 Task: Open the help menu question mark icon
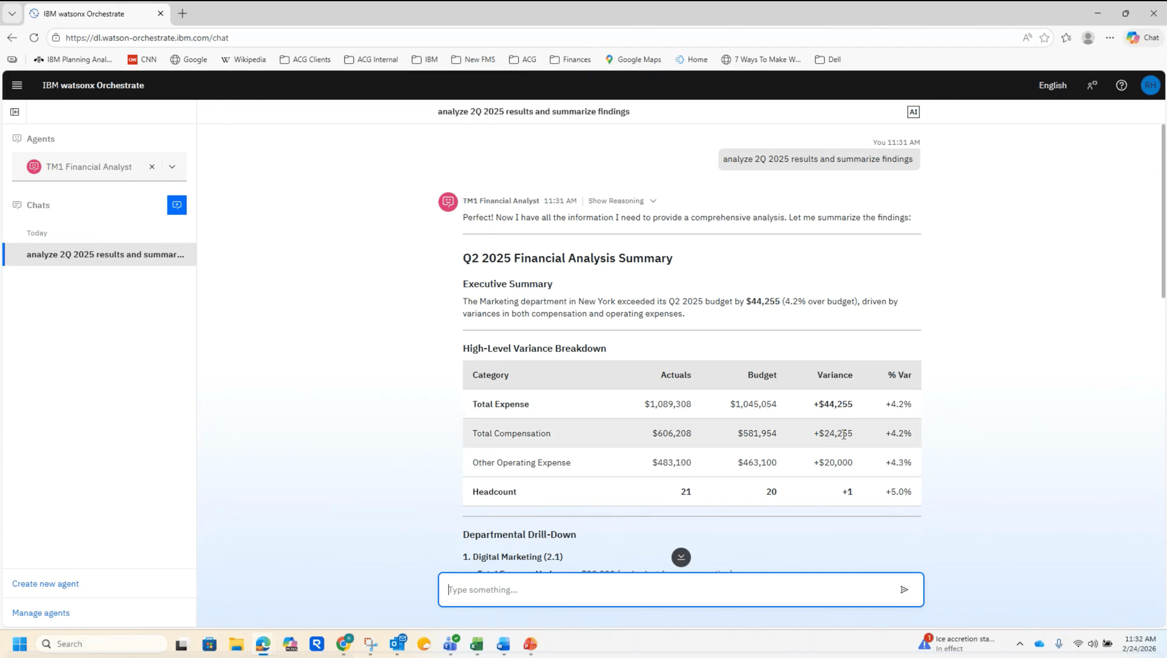tap(1121, 85)
